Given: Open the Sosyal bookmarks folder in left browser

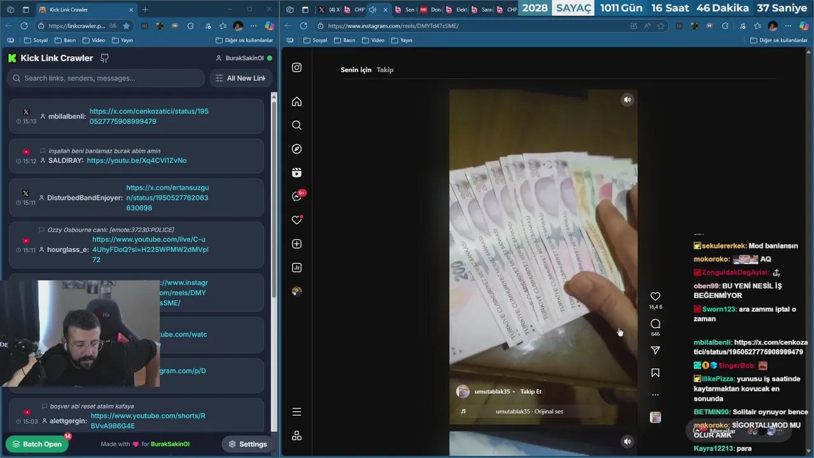Looking at the screenshot, I should (x=36, y=40).
